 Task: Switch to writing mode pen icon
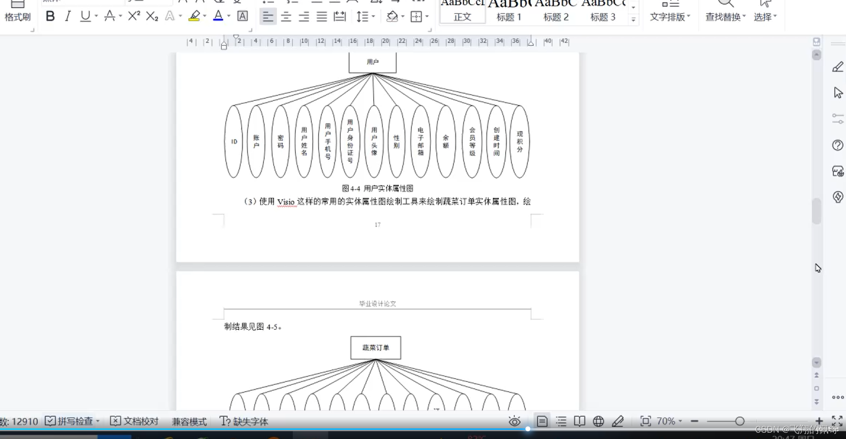click(617, 421)
